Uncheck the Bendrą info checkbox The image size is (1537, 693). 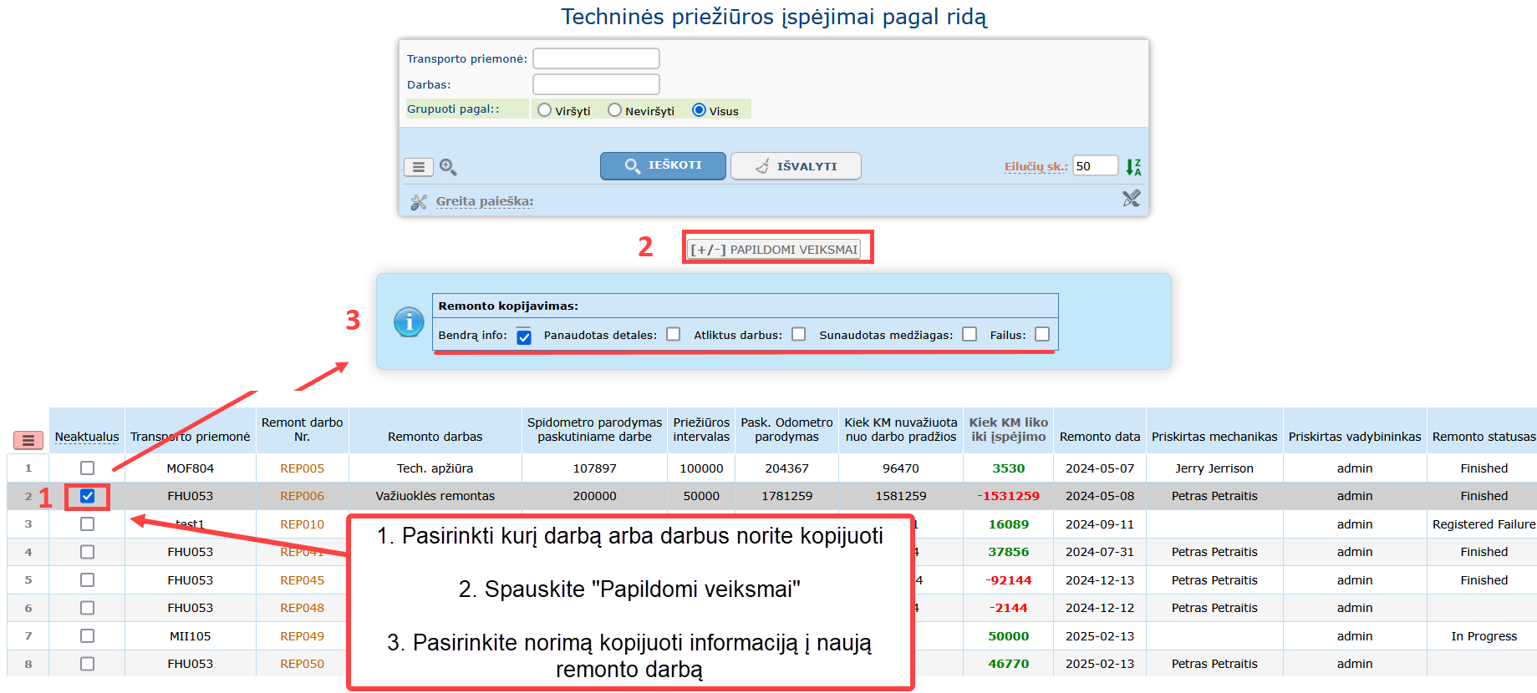[524, 336]
